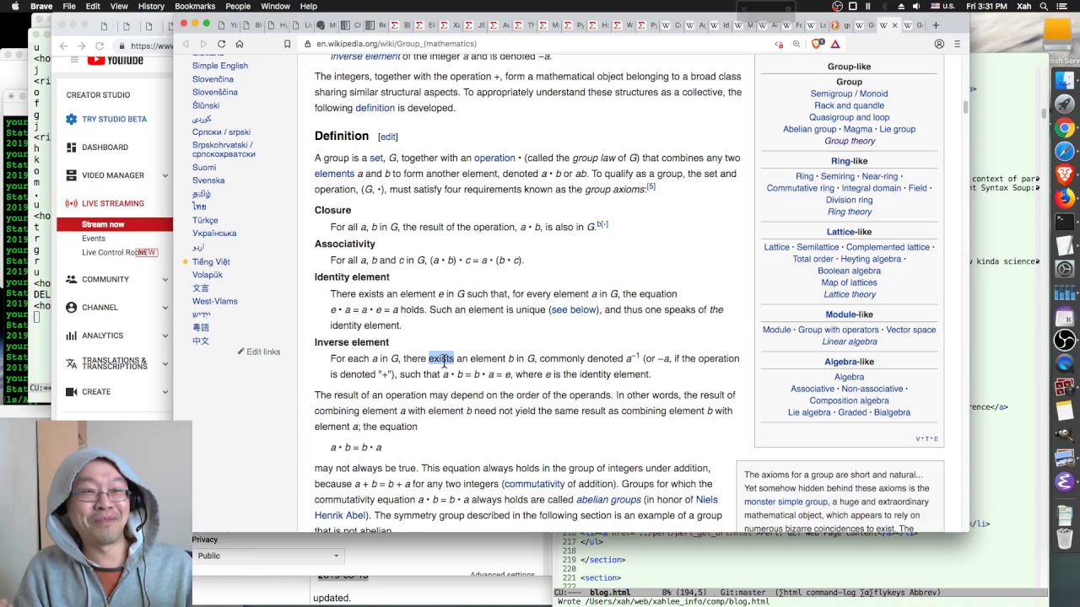Click 'Closure' axiom heading text

tap(332, 210)
